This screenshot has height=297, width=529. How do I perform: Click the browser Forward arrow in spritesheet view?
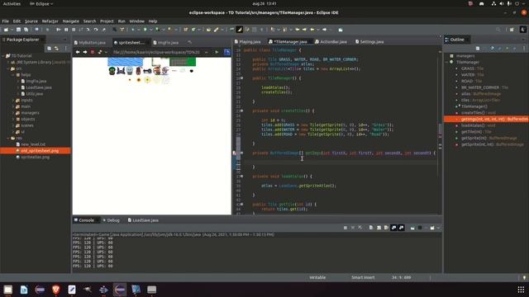85,52
